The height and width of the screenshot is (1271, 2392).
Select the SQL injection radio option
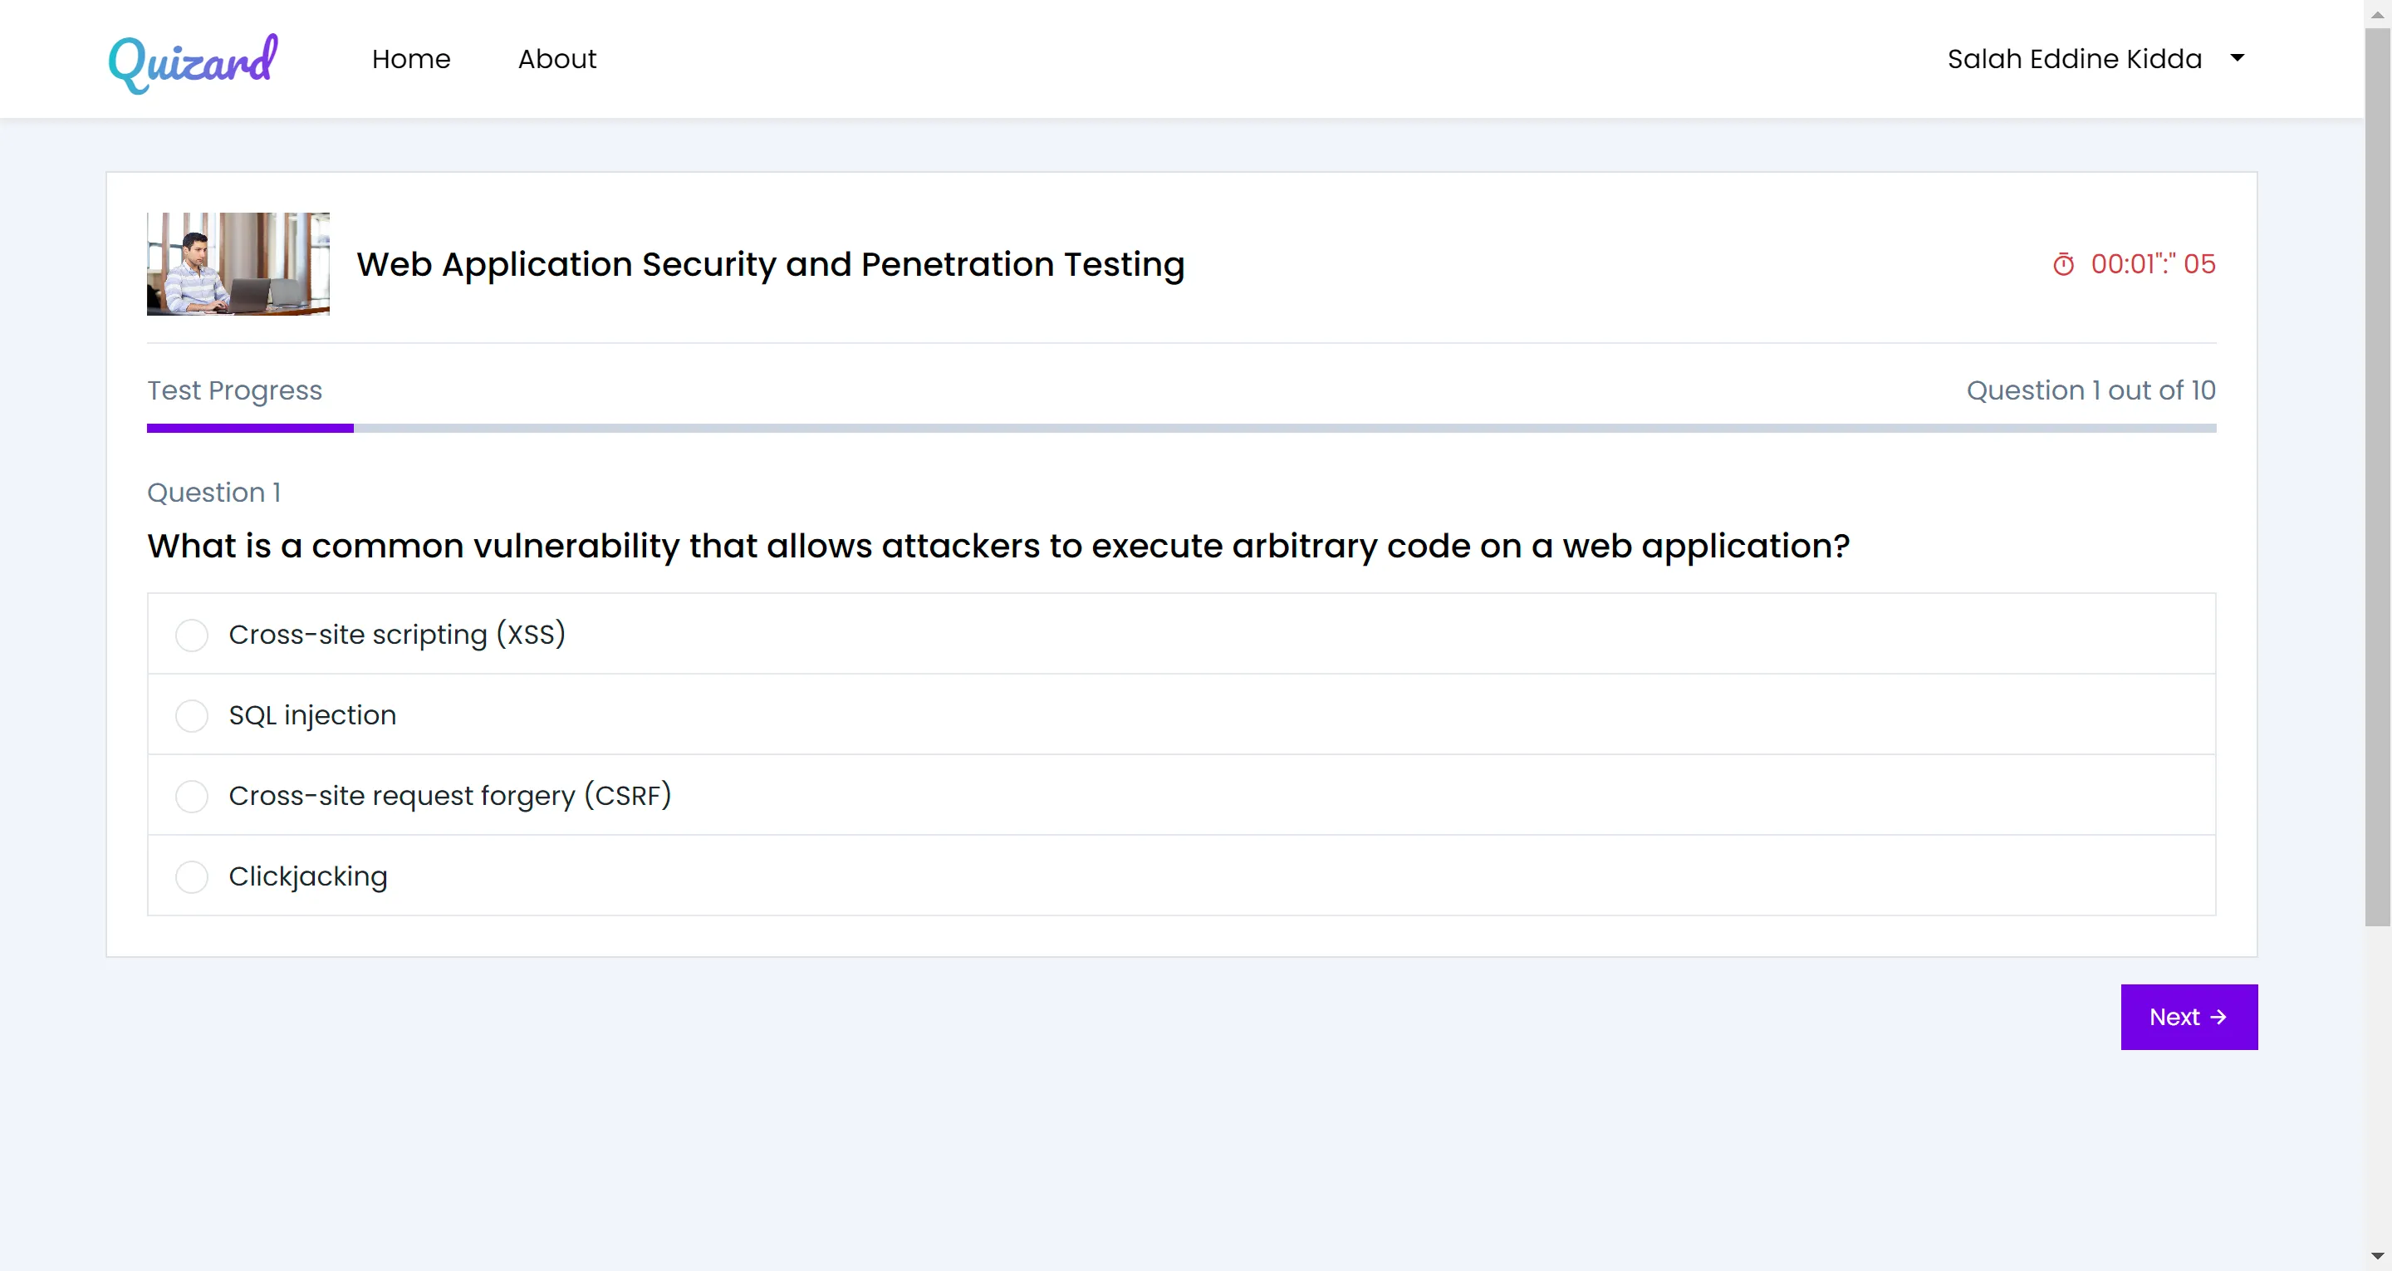tap(192, 715)
